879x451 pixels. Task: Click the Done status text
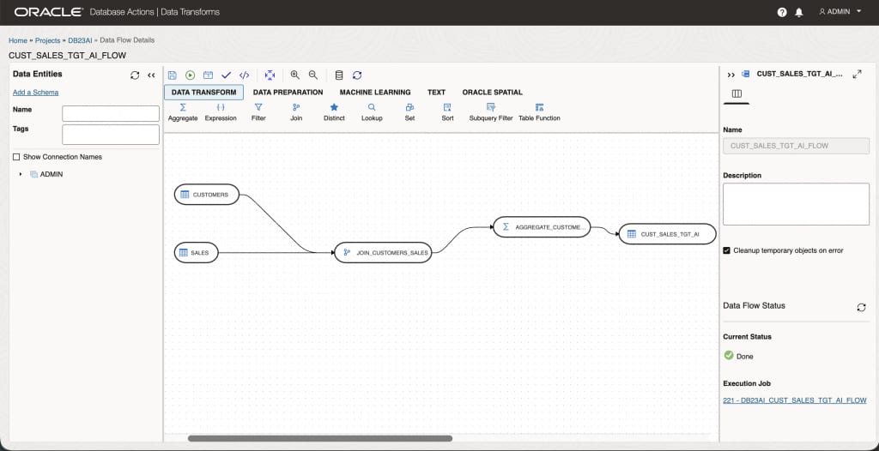point(745,357)
